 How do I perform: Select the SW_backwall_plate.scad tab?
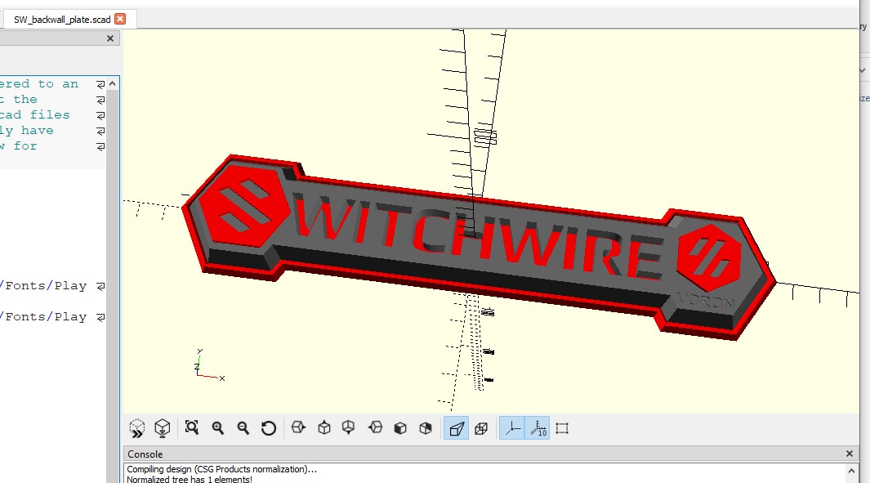click(x=61, y=19)
